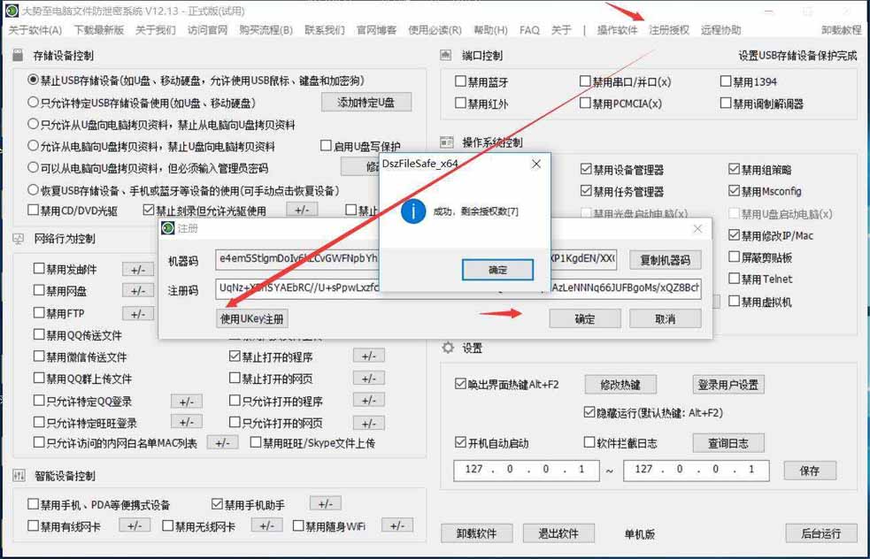Open the 帮助(H) menu
The width and height of the screenshot is (870, 559).
click(x=493, y=27)
